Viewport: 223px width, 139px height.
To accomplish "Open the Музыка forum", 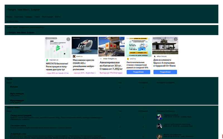I will pyautogui.click(x=14, y=87).
